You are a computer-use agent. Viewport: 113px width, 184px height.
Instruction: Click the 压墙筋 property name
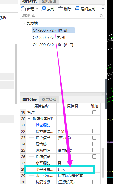click(x=41, y=144)
